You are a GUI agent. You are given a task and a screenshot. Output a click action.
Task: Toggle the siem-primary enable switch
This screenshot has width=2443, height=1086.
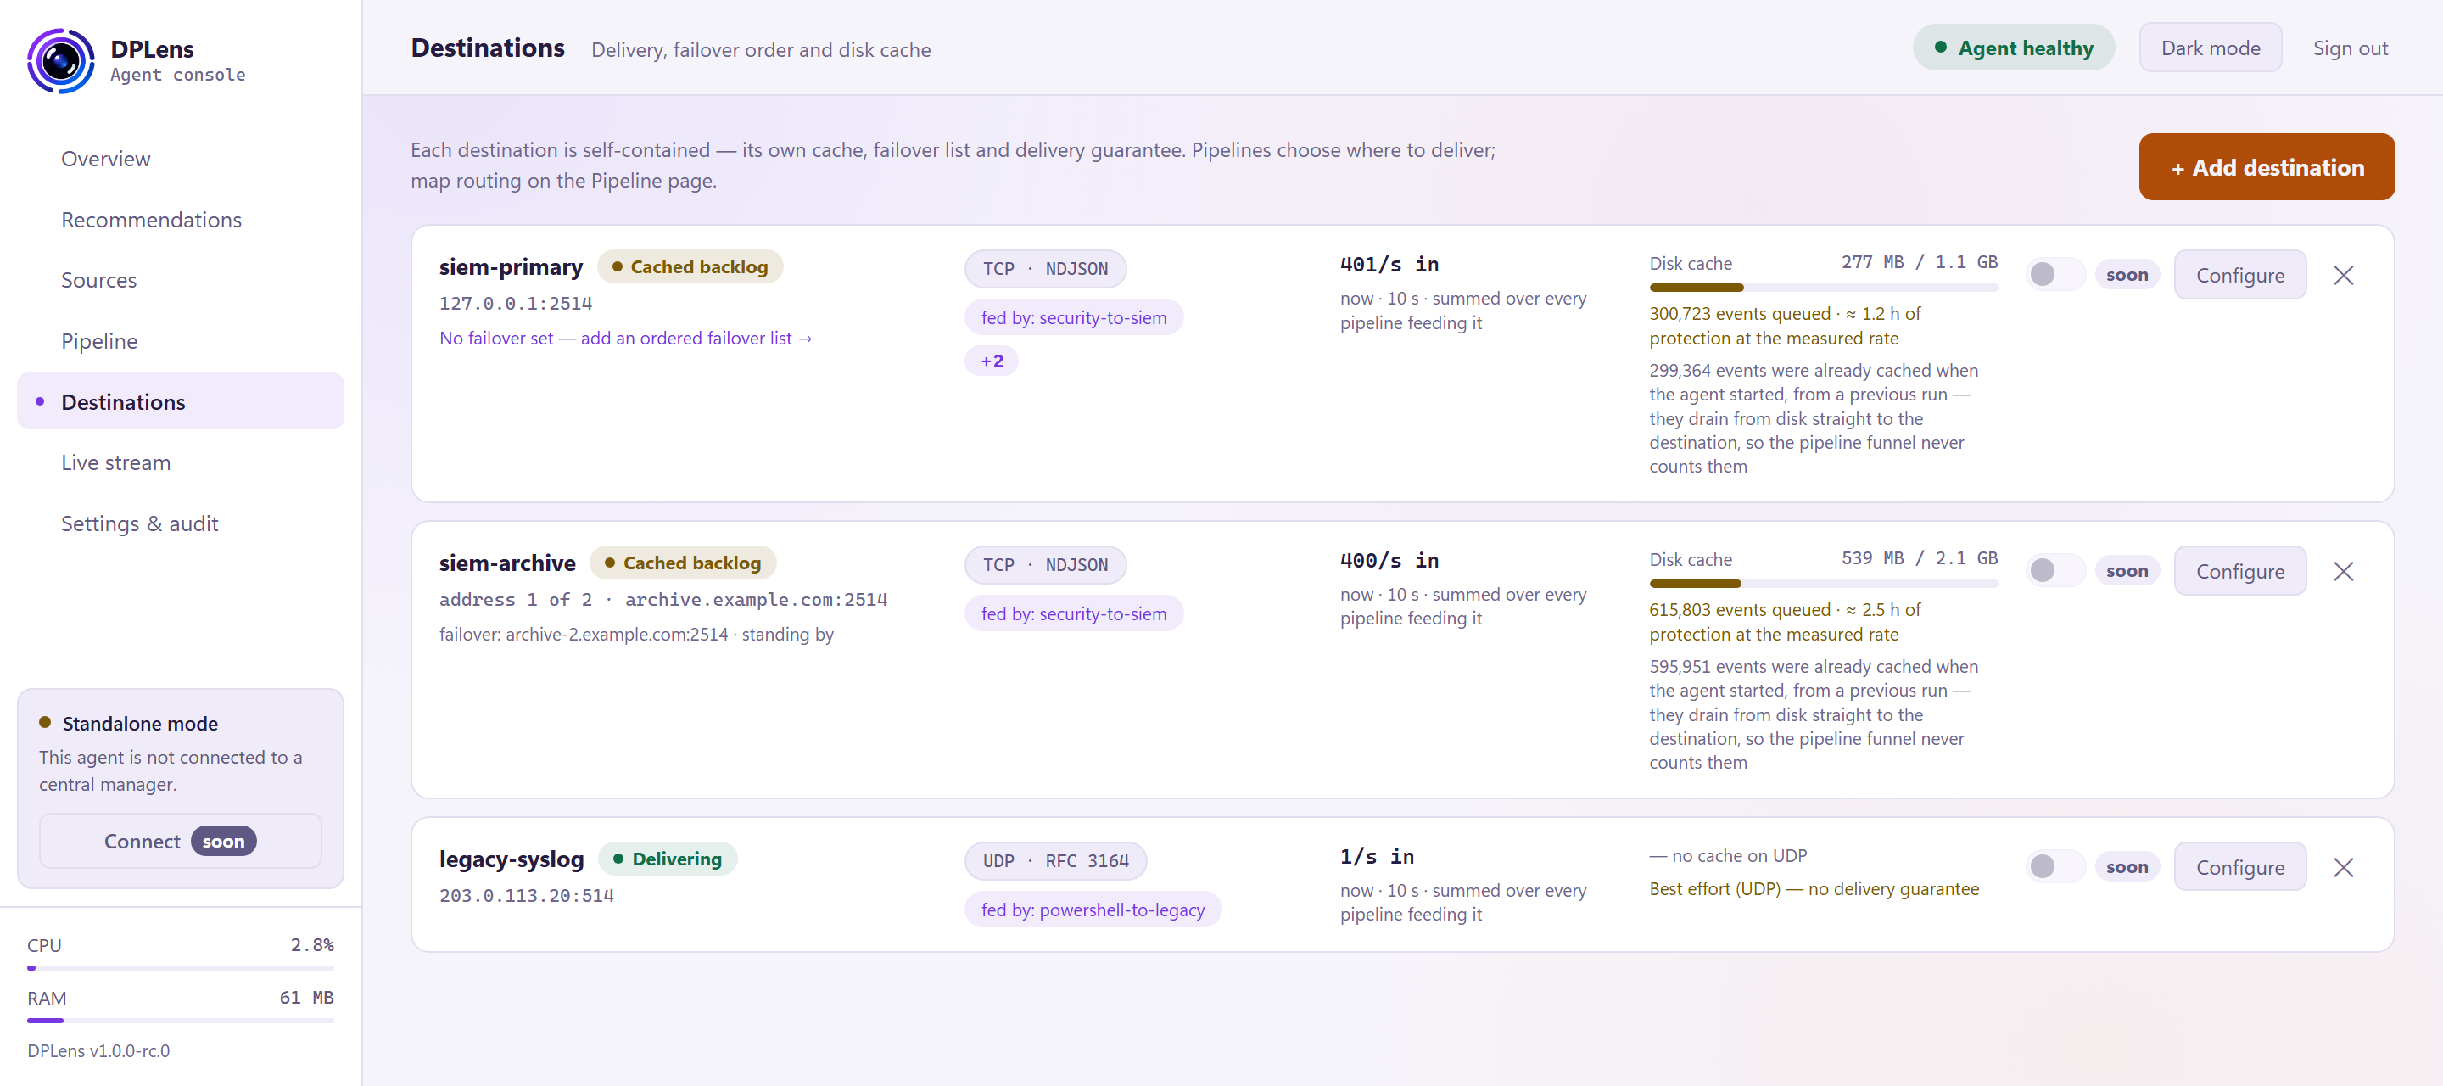point(2054,275)
